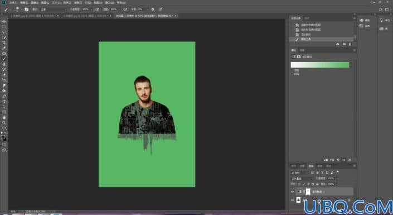
Task: Select the Crop tool
Action: click(4, 42)
